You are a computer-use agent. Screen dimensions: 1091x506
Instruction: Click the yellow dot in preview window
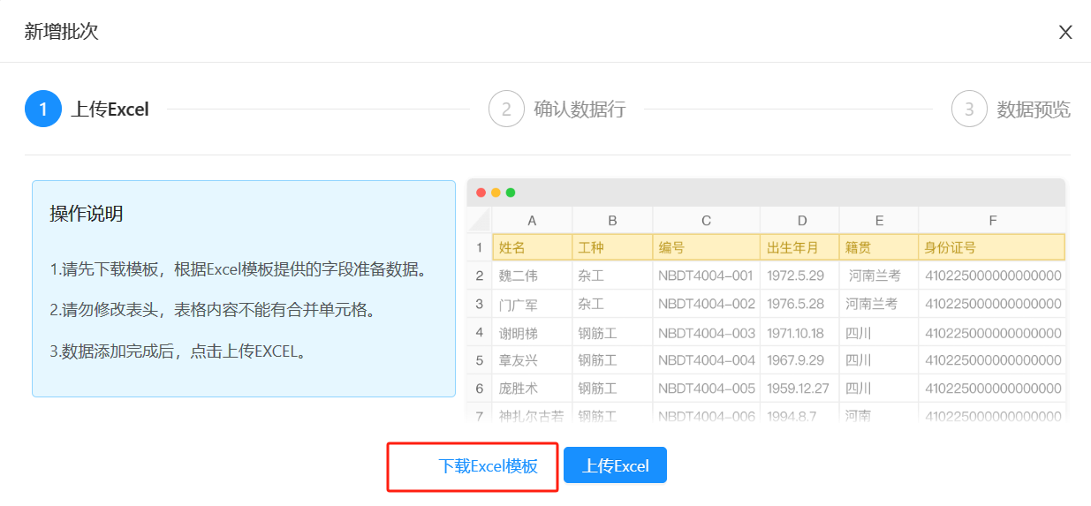(496, 193)
